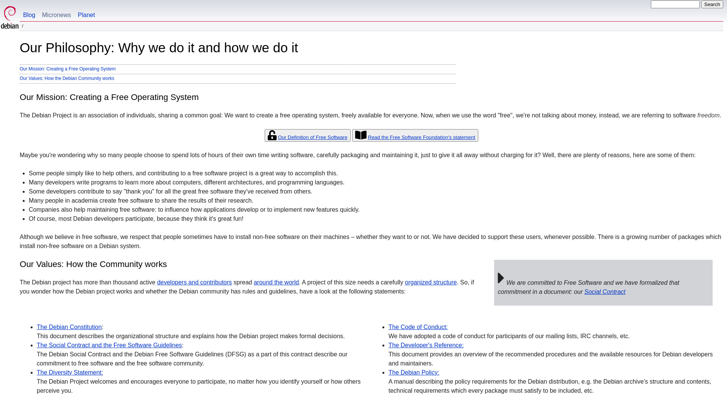This screenshot has height=409, width=727.
Task: Click bullet 'Some people simply like to help others'
Action: point(183,173)
